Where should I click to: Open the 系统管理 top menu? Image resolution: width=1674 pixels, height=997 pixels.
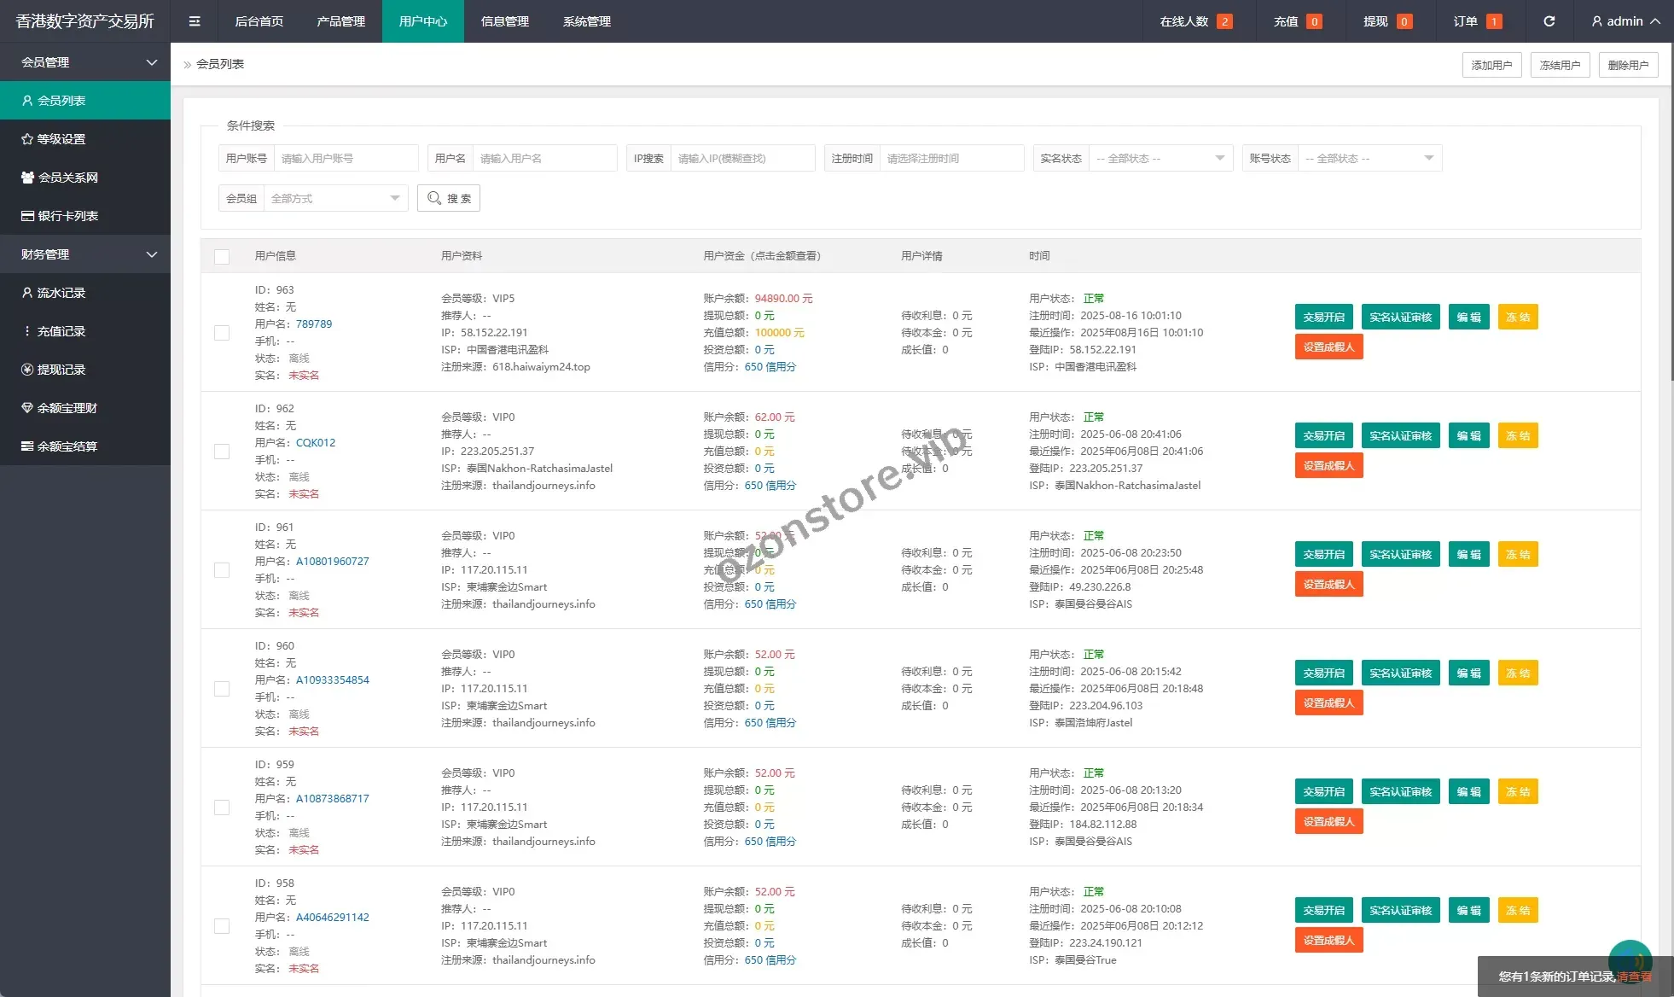click(586, 21)
